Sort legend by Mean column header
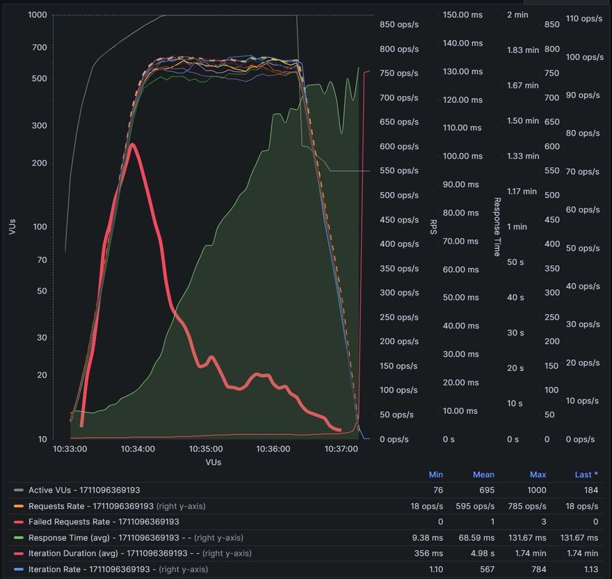 tap(483, 475)
